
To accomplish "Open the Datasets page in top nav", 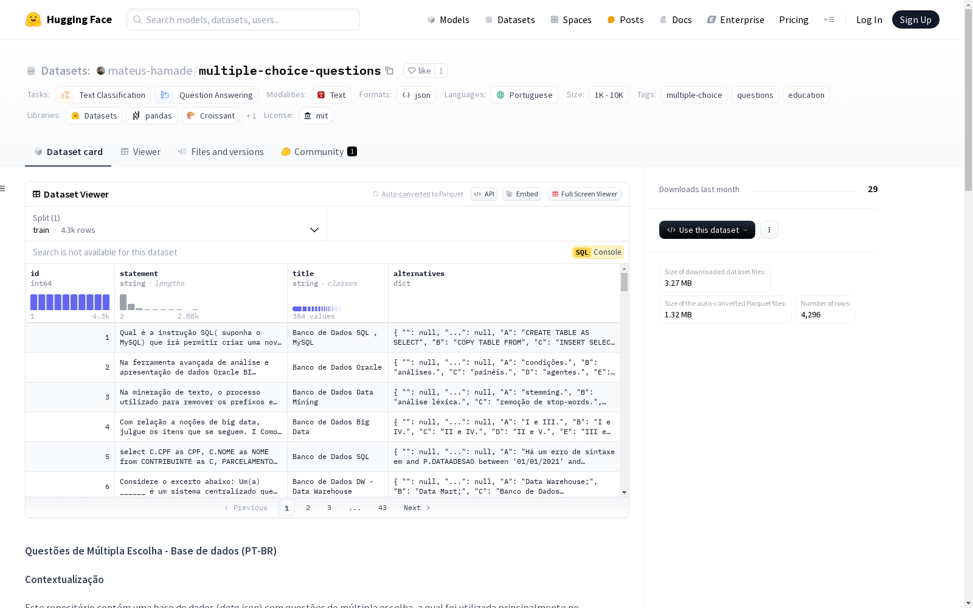I will coord(510,19).
